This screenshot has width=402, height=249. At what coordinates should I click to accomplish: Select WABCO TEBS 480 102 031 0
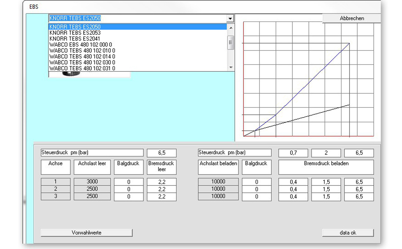138,68
